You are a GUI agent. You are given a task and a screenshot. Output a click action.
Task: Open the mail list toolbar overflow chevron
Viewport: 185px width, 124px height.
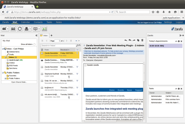pyautogui.click(x=76, y=41)
